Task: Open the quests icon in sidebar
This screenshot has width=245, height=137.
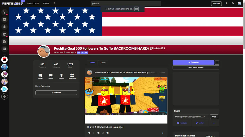Action: [4, 34]
